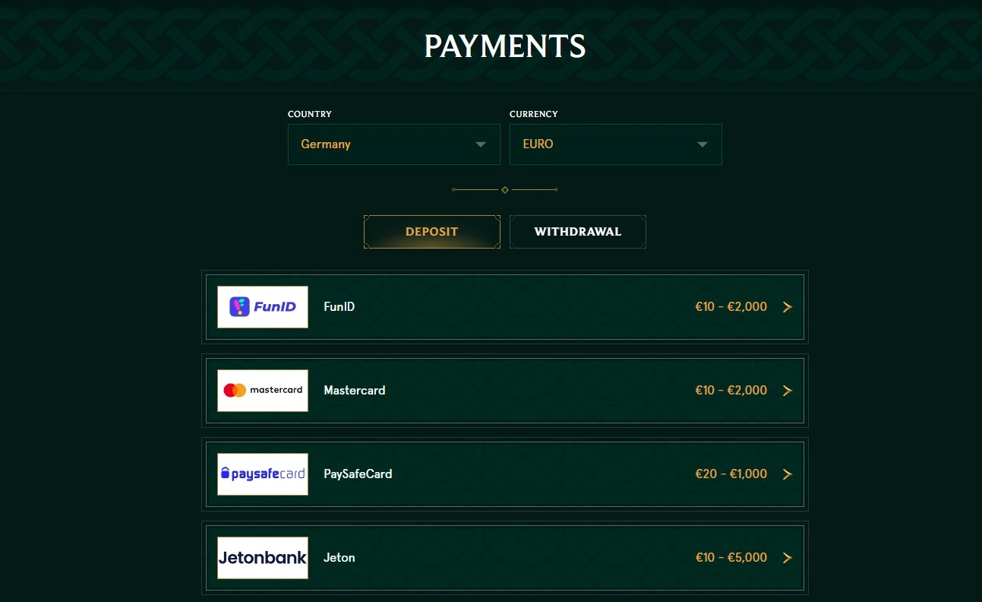982x602 pixels.
Task: Switch to the Deposit tab
Action: click(432, 232)
